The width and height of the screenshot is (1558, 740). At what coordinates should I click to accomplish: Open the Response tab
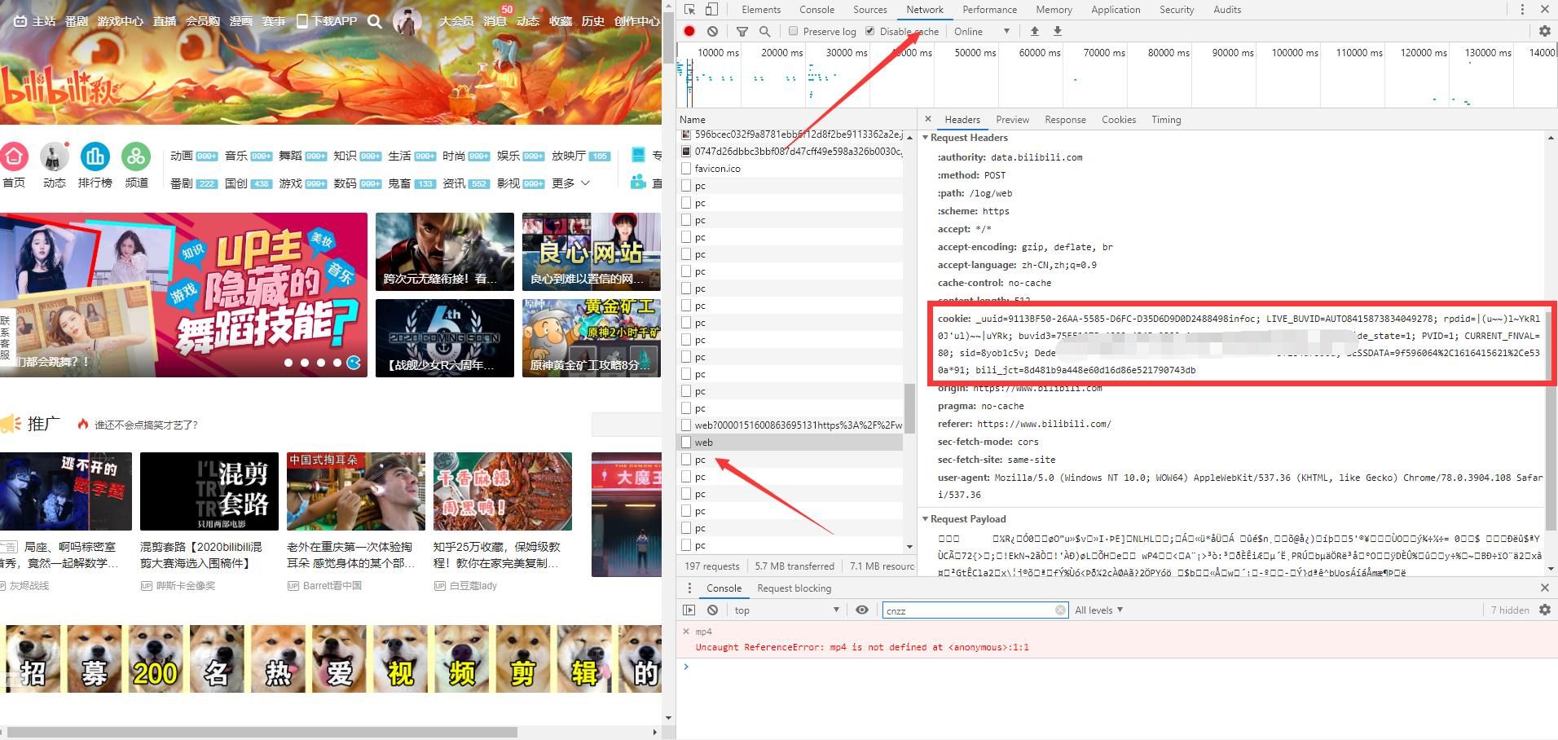tap(1065, 120)
